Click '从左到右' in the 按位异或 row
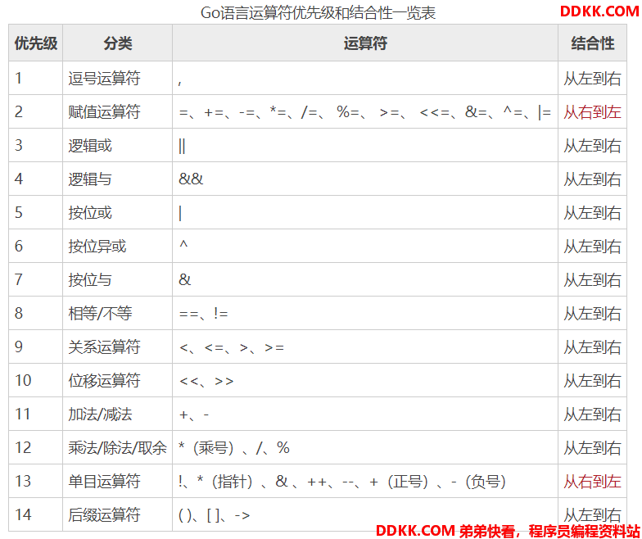 tap(592, 247)
